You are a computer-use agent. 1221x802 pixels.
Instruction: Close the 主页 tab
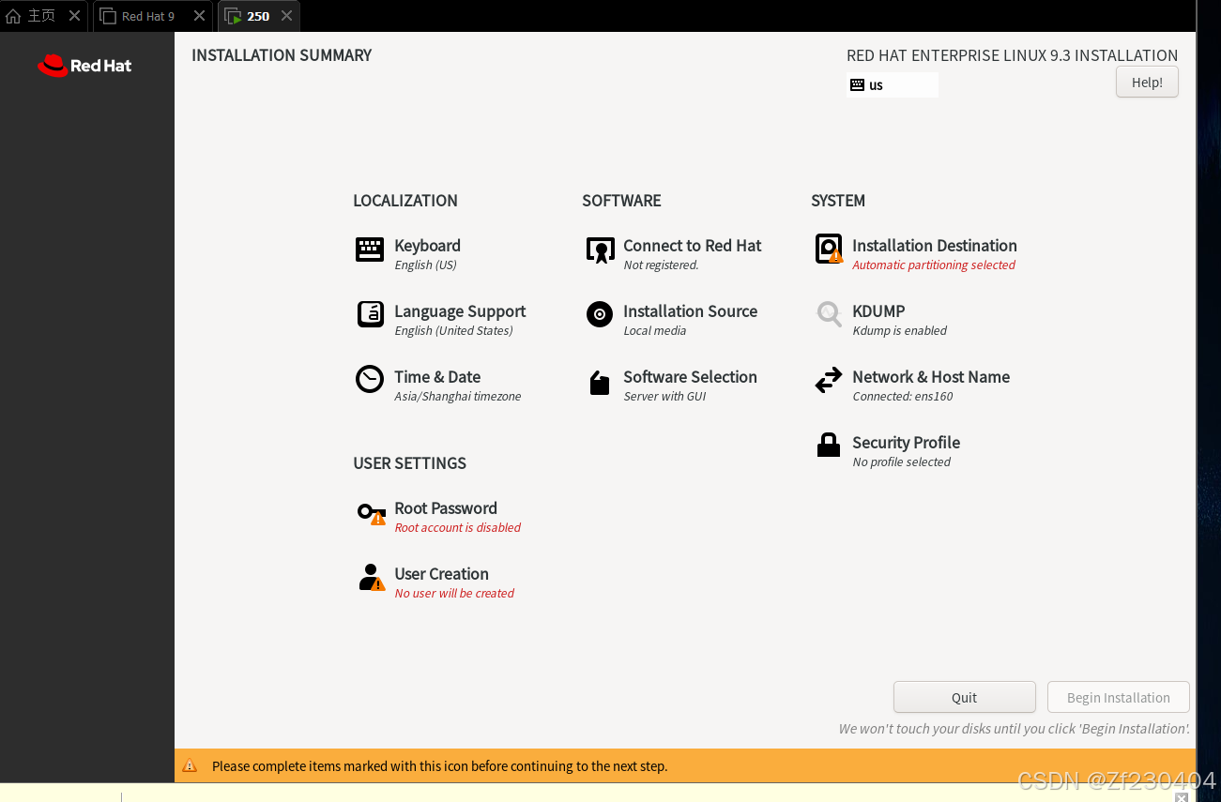[74, 16]
